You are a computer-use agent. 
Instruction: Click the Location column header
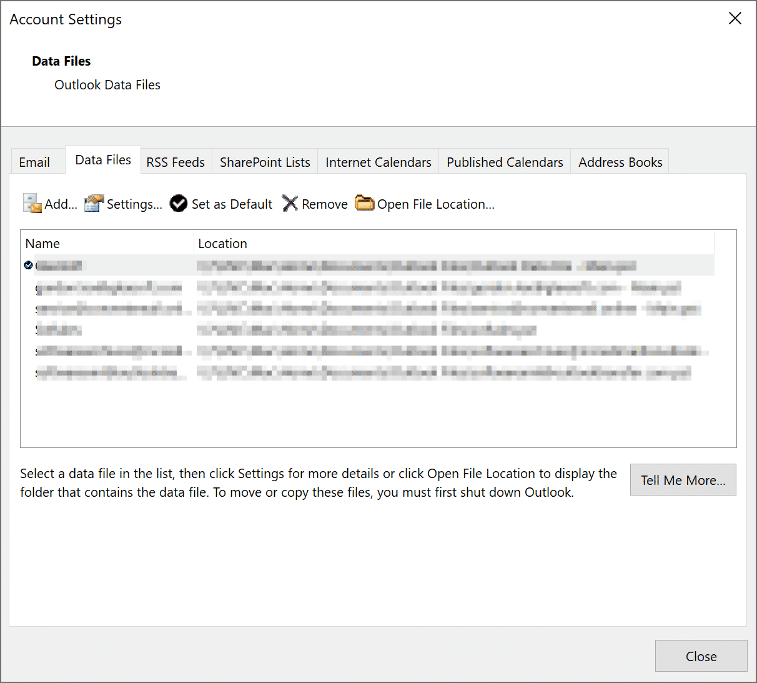[454, 243]
